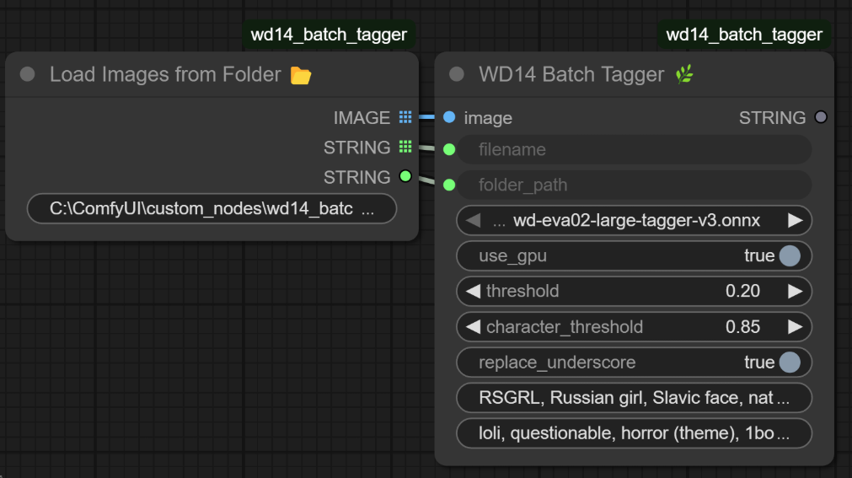Click the RSGRL, Russian girl tags field
Screen dimensions: 852x478
point(634,397)
